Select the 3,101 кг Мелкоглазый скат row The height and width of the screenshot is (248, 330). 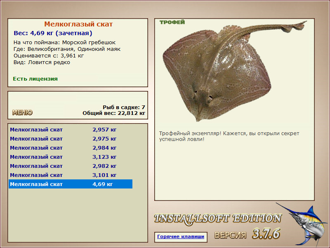coord(71,175)
